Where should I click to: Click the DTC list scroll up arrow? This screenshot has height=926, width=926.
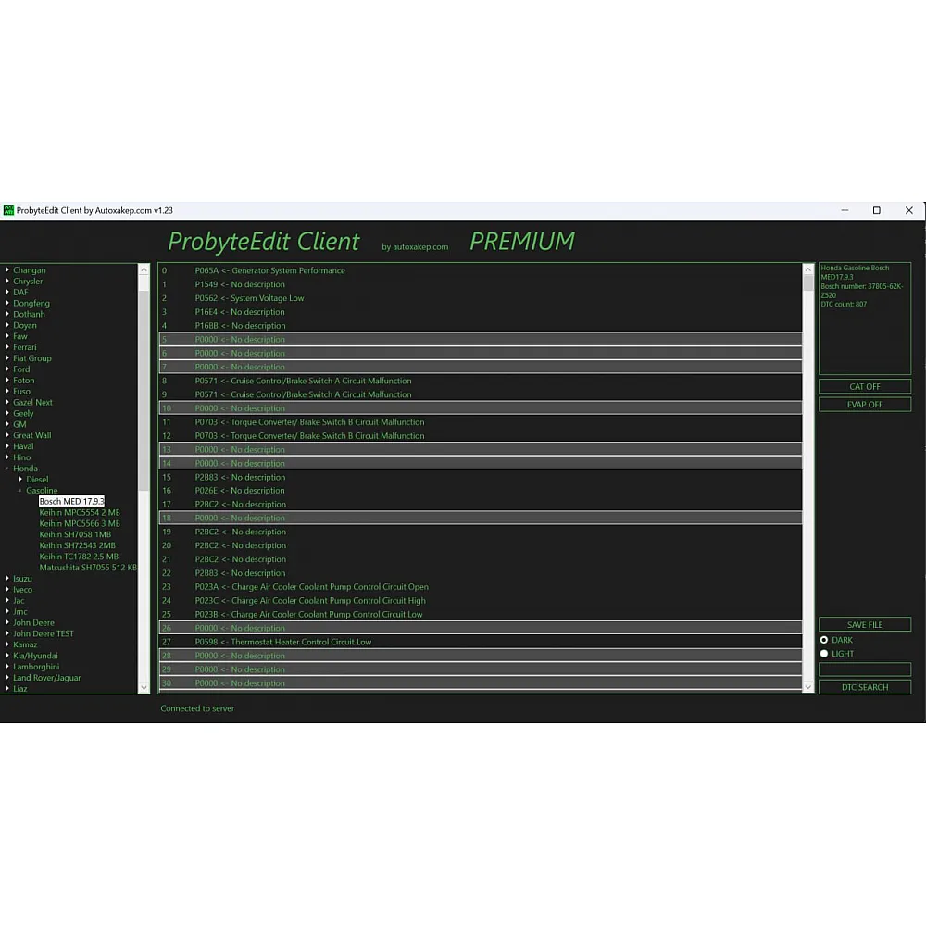pyautogui.click(x=808, y=269)
